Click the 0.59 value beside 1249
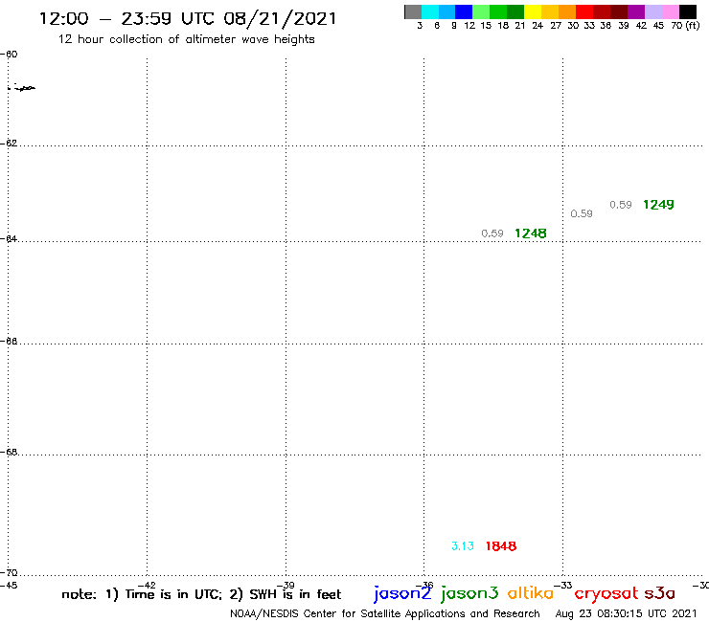Image resolution: width=709 pixels, height=622 pixels. click(621, 205)
